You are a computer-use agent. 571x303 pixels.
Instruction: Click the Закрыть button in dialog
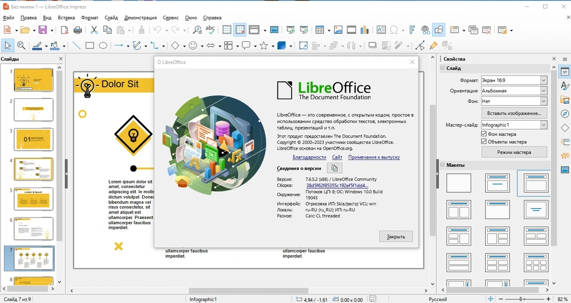pos(396,237)
